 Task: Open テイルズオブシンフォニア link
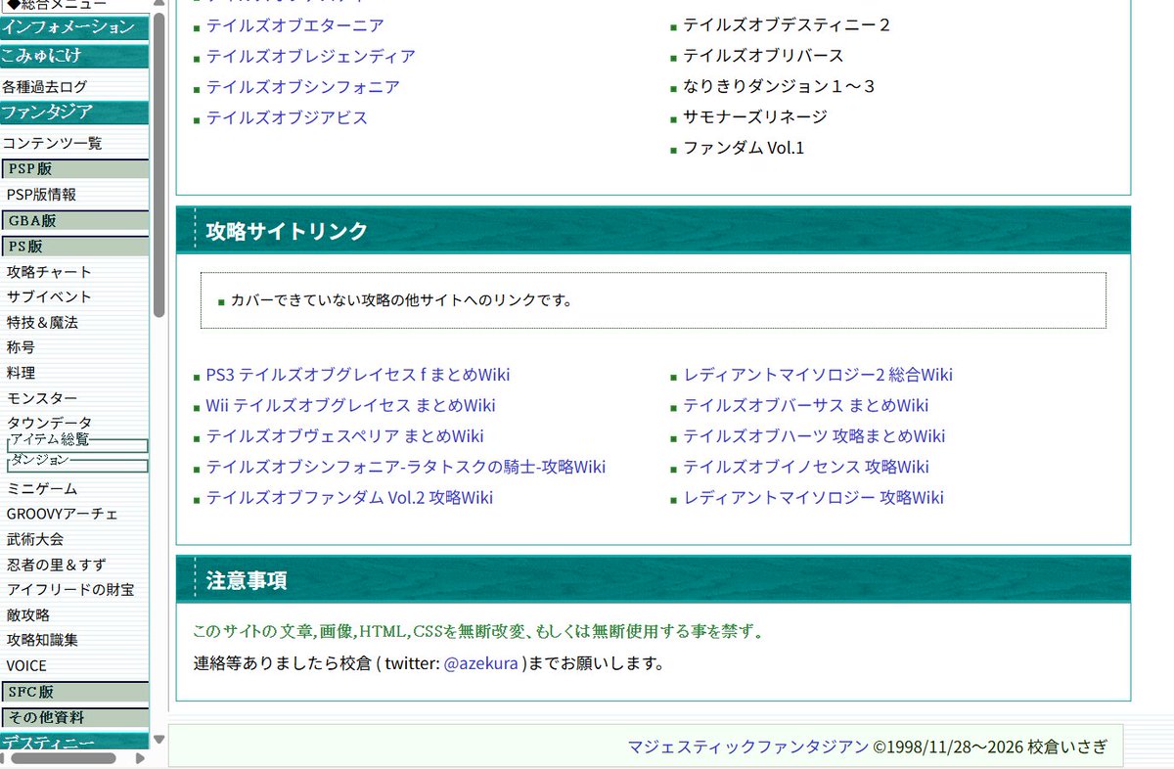302,87
